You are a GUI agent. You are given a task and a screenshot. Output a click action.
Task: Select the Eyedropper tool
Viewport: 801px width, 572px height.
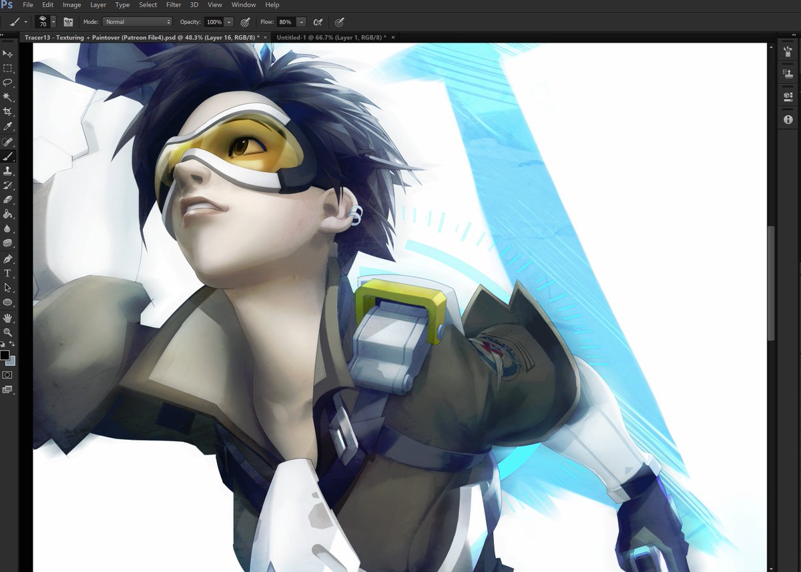8,126
